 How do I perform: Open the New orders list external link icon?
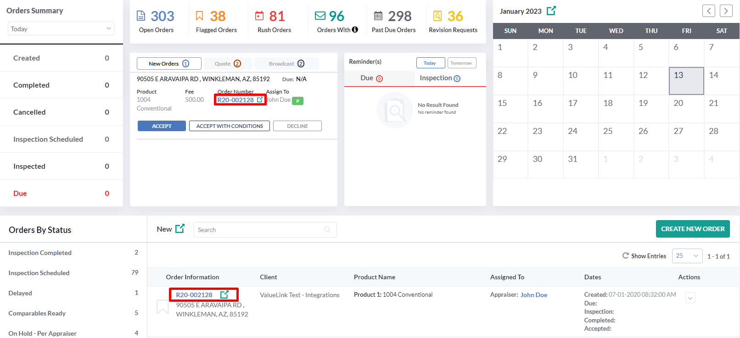180,228
